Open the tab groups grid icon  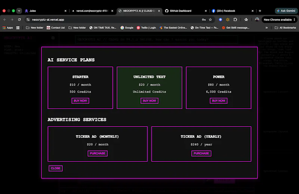[x=18, y=28]
